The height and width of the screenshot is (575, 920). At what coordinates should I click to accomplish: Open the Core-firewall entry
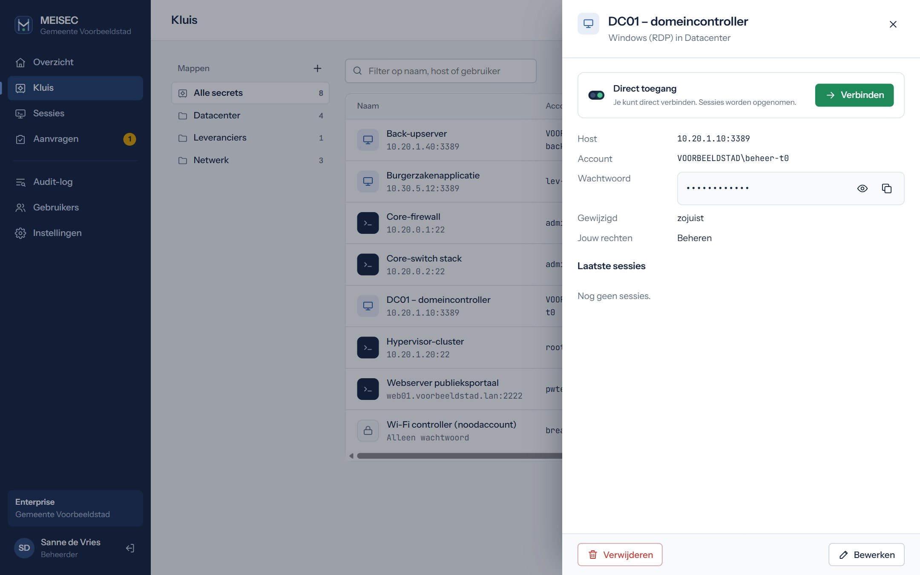454,223
